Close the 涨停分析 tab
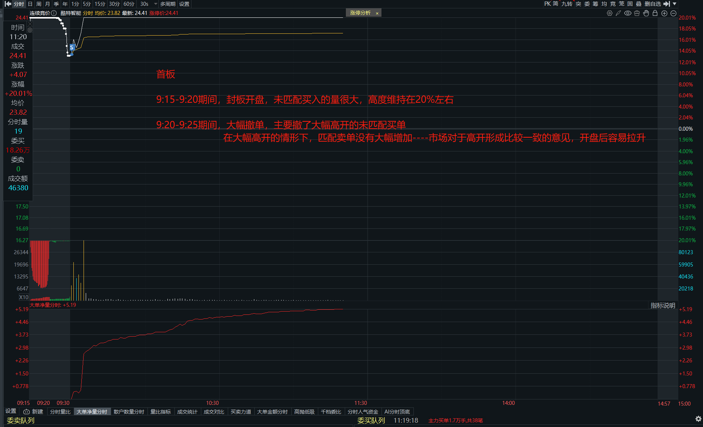The height and width of the screenshot is (427, 703). [377, 13]
